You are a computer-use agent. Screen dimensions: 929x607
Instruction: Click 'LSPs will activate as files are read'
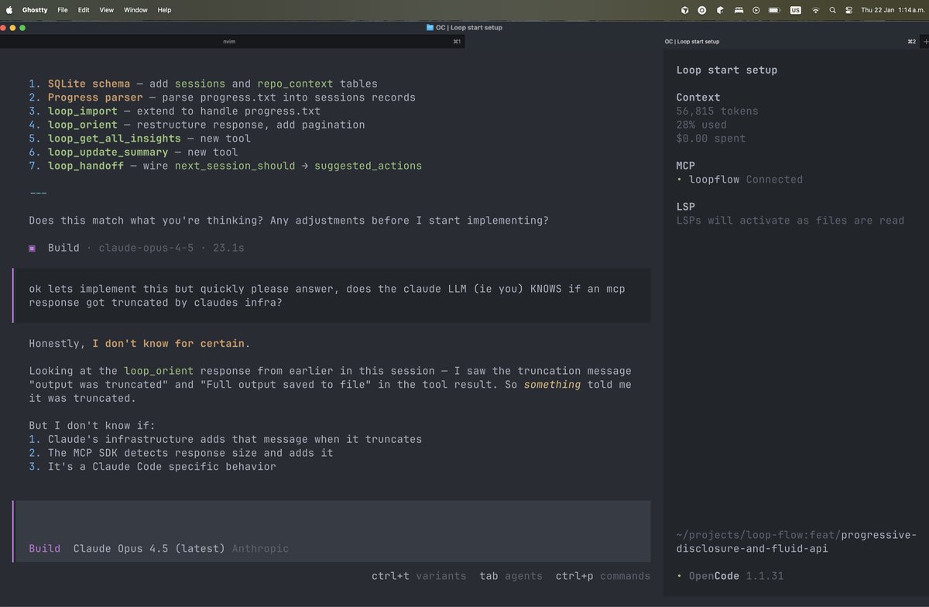coord(790,221)
